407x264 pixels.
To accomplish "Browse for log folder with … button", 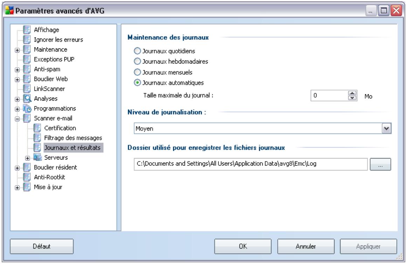I will tap(380, 164).
